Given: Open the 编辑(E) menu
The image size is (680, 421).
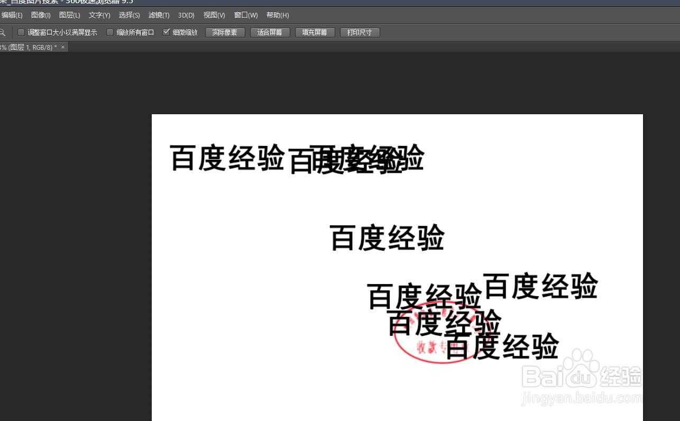Looking at the screenshot, I should (x=12, y=15).
